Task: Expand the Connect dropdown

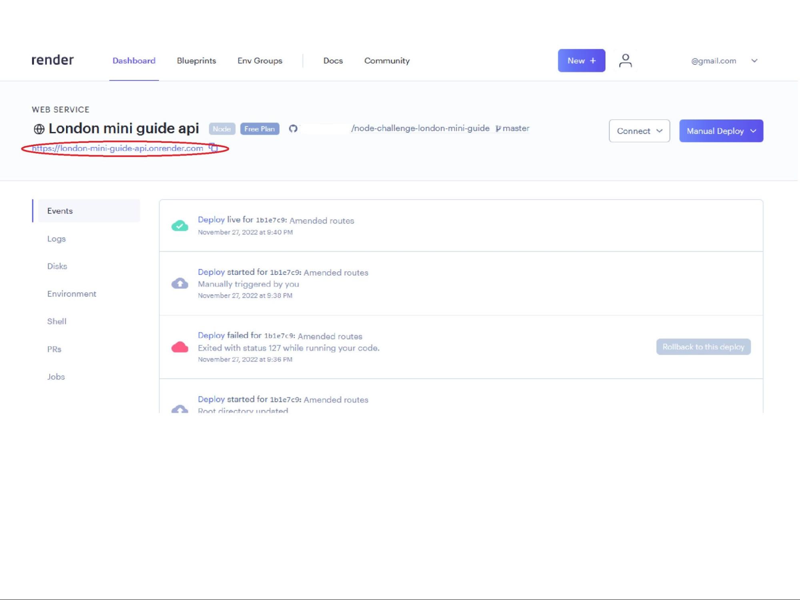Action: point(639,131)
